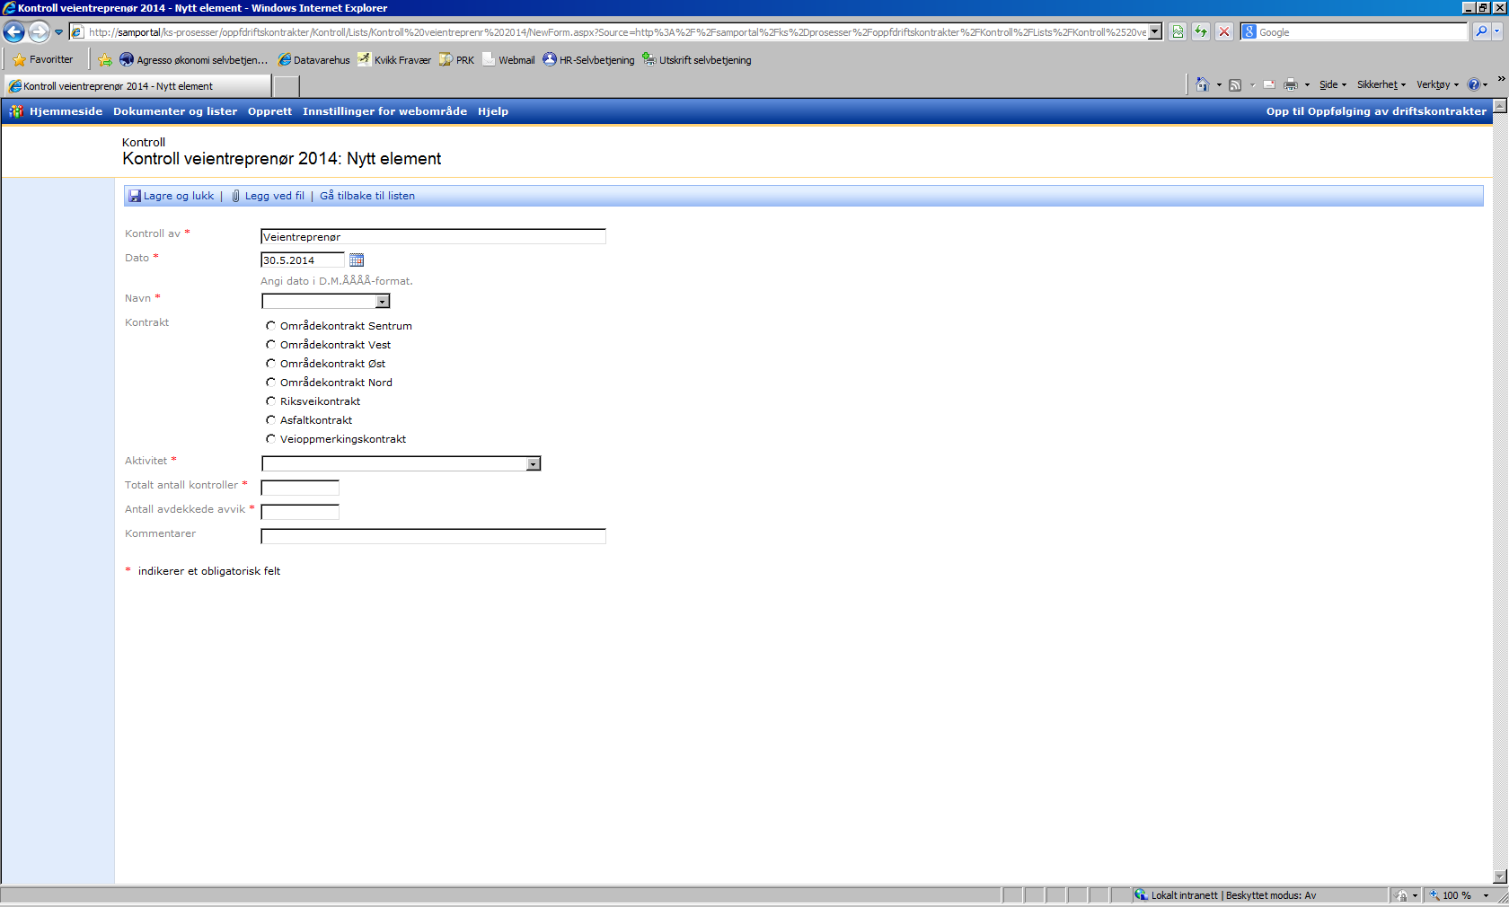Click the Favoritter button
The image size is (1509, 907).
pyautogui.click(x=43, y=60)
